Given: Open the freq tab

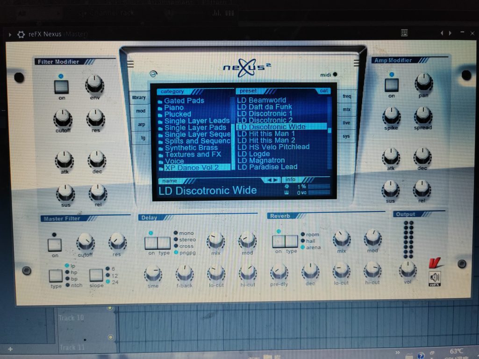Looking at the screenshot, I should pos(347,96).
